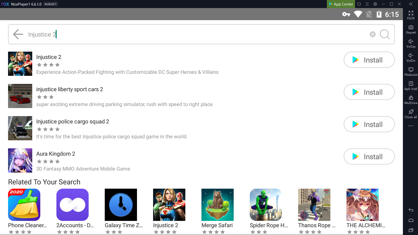
Task: Open Thanos Rope related app icon
Action: pyautogui.click(x=314, y=205)
